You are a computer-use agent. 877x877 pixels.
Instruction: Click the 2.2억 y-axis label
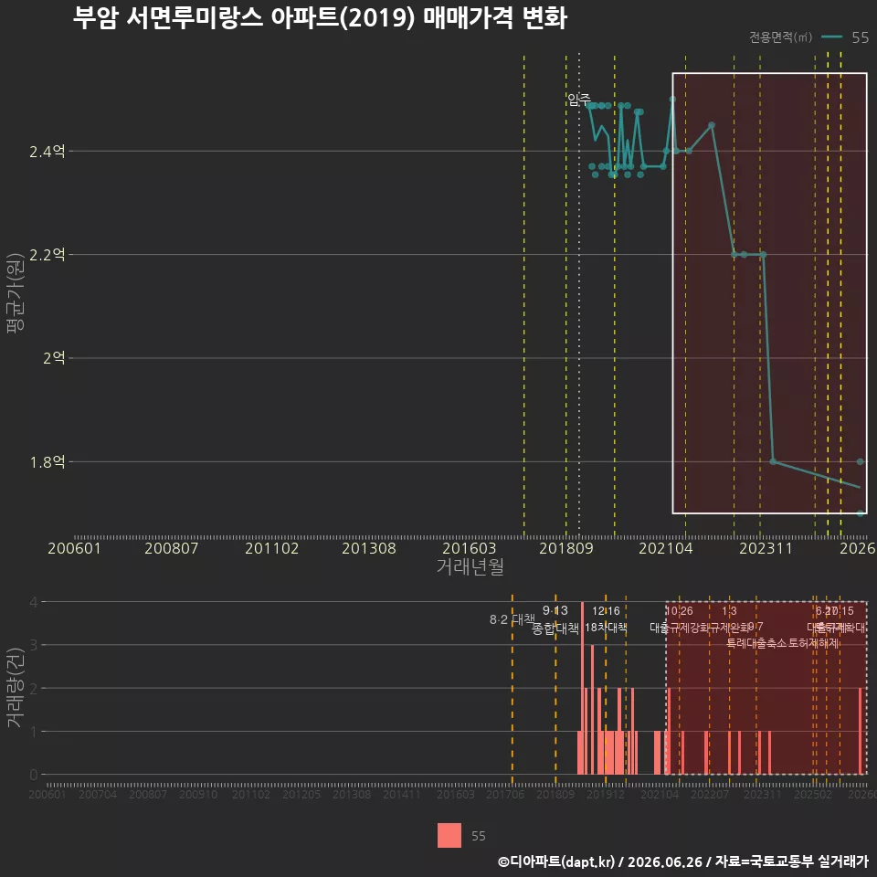[x=47, y=255]
